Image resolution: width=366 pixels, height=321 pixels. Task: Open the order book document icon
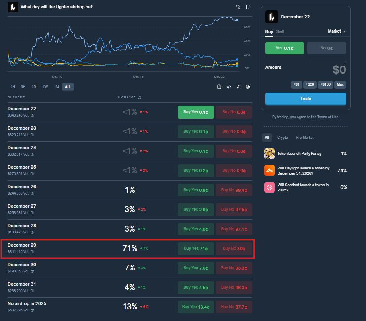pos(219,86)
